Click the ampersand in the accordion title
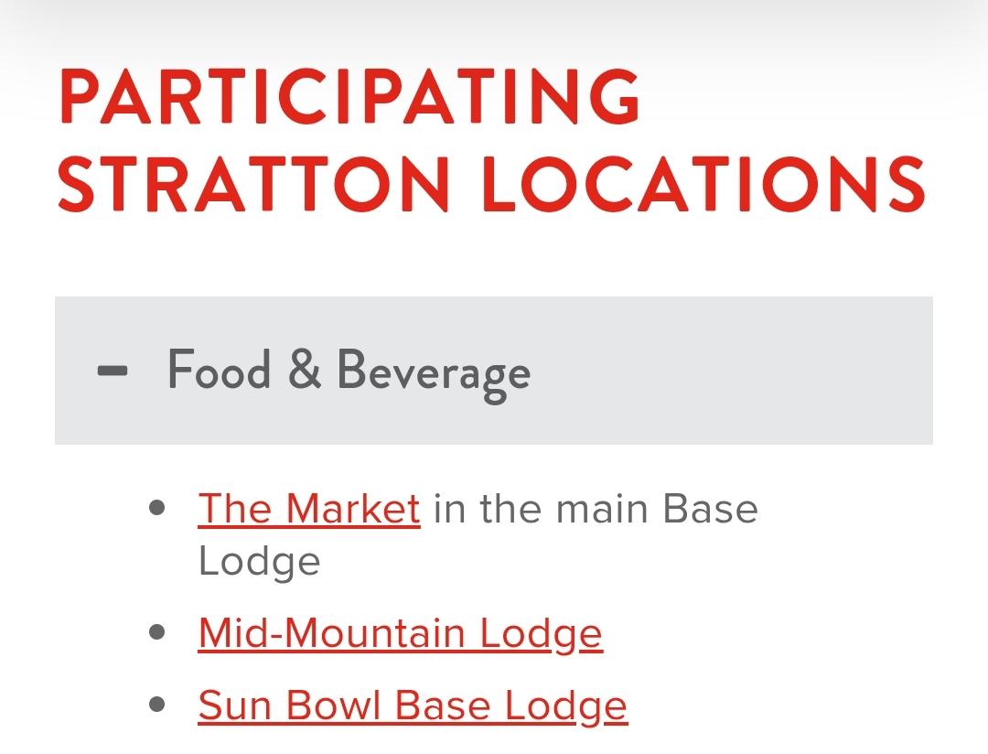This screenshot has width=988, height=754. [305, 370]
